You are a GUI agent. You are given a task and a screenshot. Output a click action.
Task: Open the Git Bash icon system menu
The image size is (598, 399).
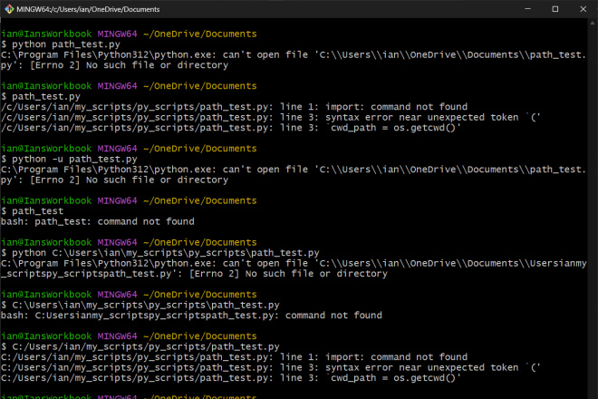[9, 9]
